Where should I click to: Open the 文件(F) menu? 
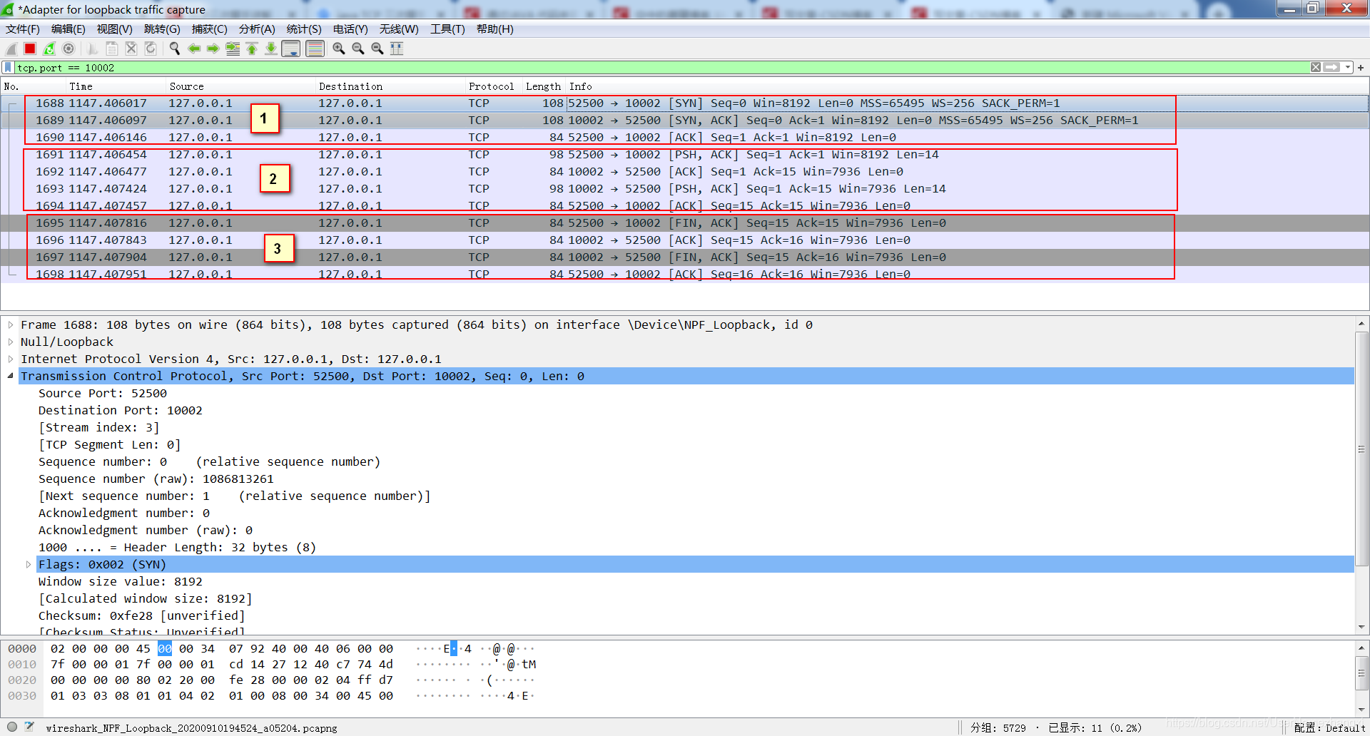(x=23, y=29)
